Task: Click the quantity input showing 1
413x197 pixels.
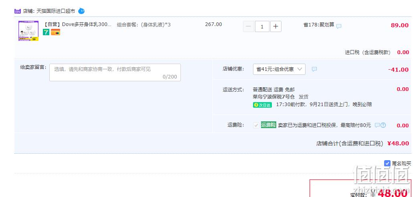Action: click(262, 26)
